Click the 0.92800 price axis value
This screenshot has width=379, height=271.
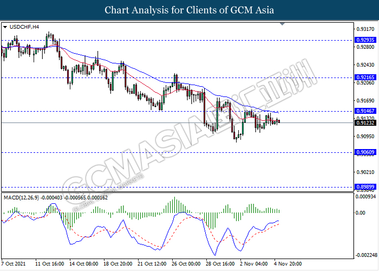pos(365,47)
